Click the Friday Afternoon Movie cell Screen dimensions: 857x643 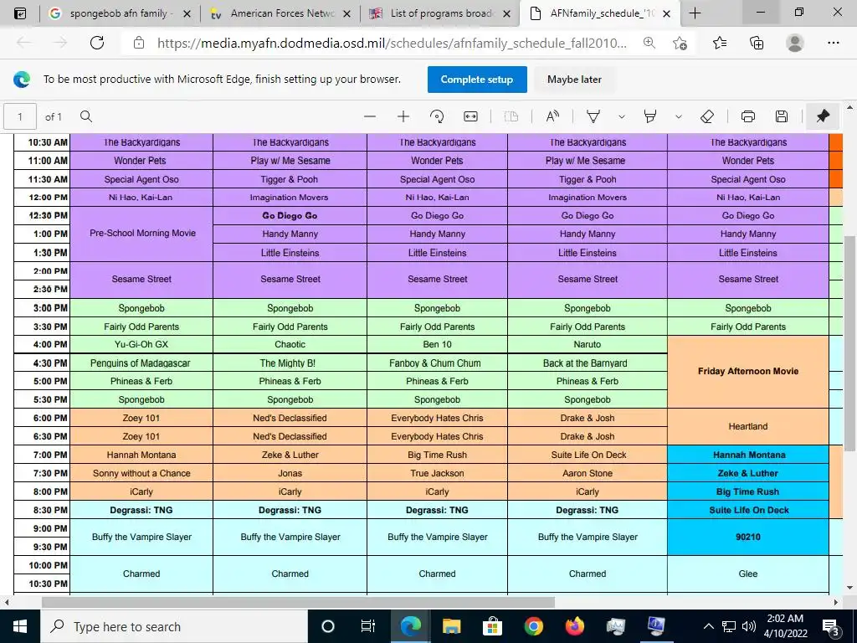[x=748, y=371]
